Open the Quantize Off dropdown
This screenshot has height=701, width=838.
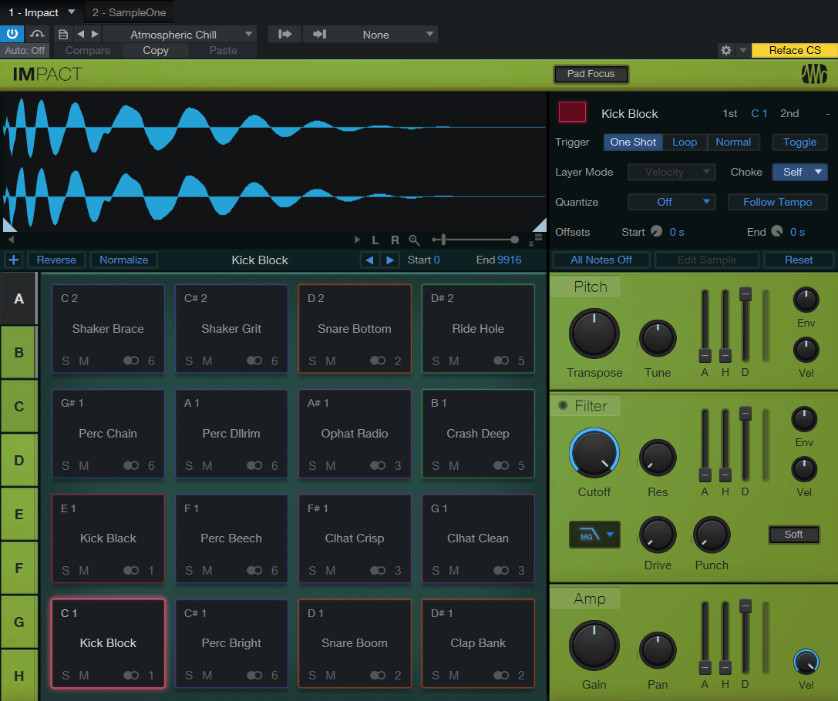coord(671,202)
